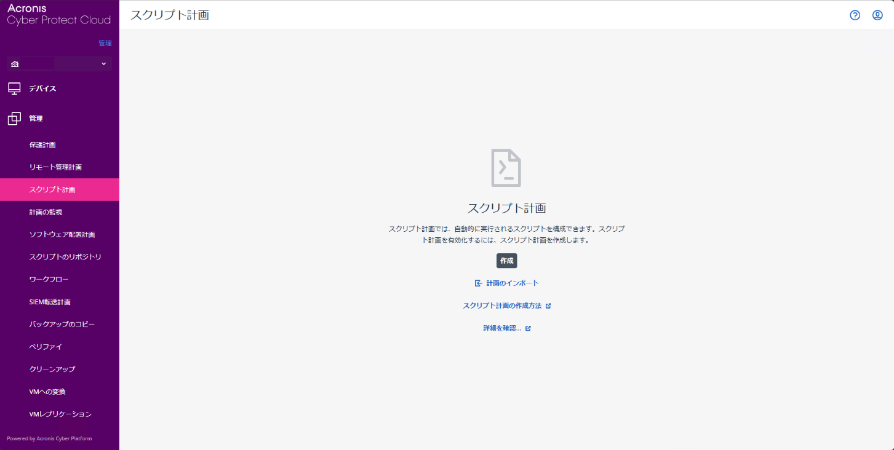Click external link icon next to スクリプト計画の作成方法

click(548, 306)
